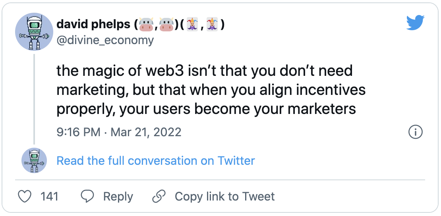Click david phelps' large robot avatar
This screenshot has width=441, height=216.
click(34, 31)
